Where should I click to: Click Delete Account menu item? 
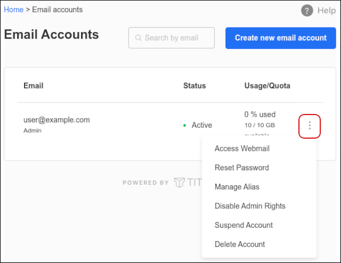pyautogui.click(x=240, y=244)
